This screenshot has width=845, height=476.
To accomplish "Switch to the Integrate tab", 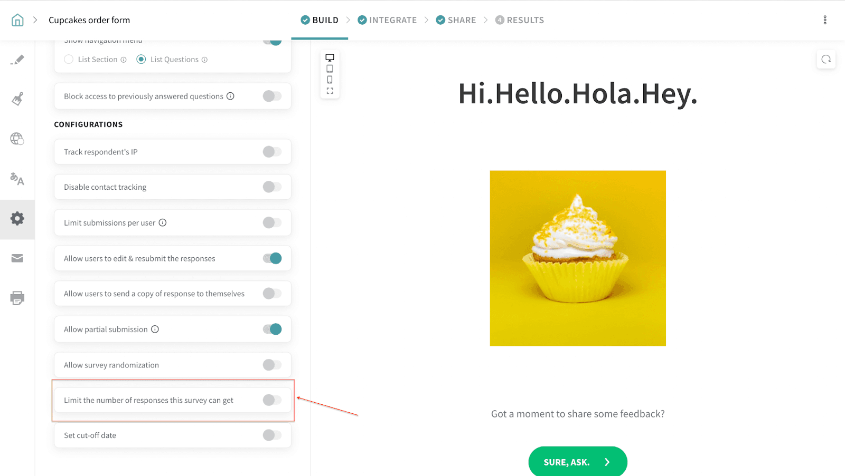I will pyautogui.click(x=387, y=20).
